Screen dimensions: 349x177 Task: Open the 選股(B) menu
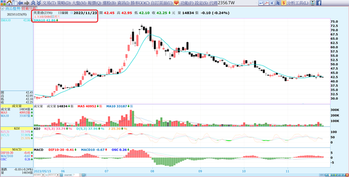pos(109,3)
